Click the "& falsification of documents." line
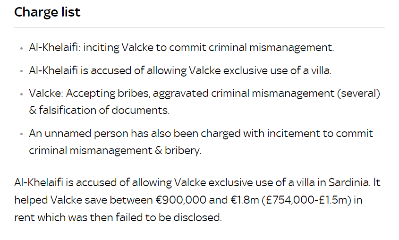The image size is (399, 240). (99, 110)
